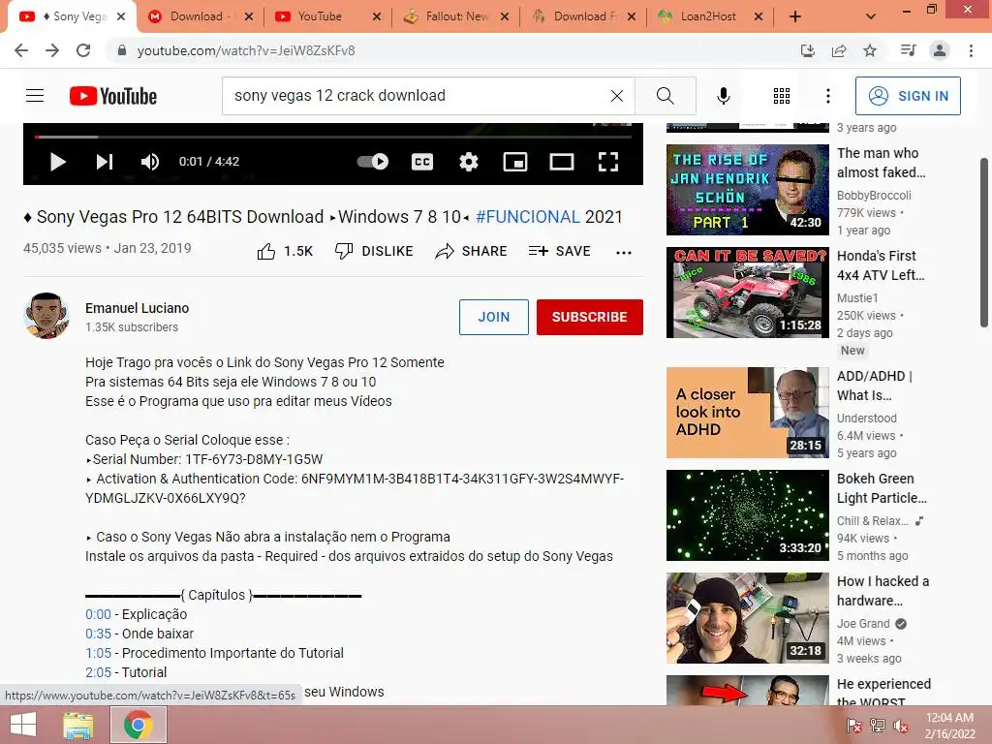This screenshot has width=992, height=744.
Task: Switch to miniplayer mode
Action: (515, 162)
